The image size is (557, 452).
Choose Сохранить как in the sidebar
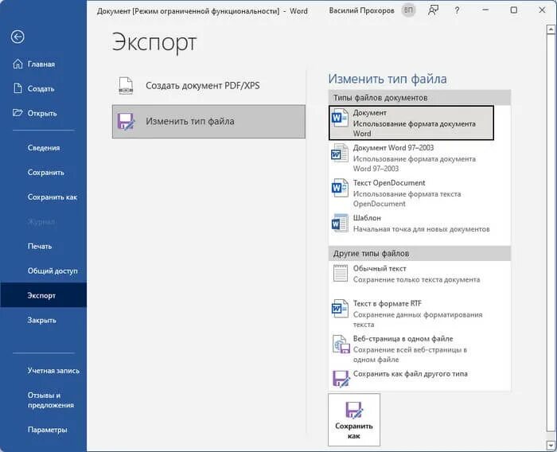click(x=43, y=197)
